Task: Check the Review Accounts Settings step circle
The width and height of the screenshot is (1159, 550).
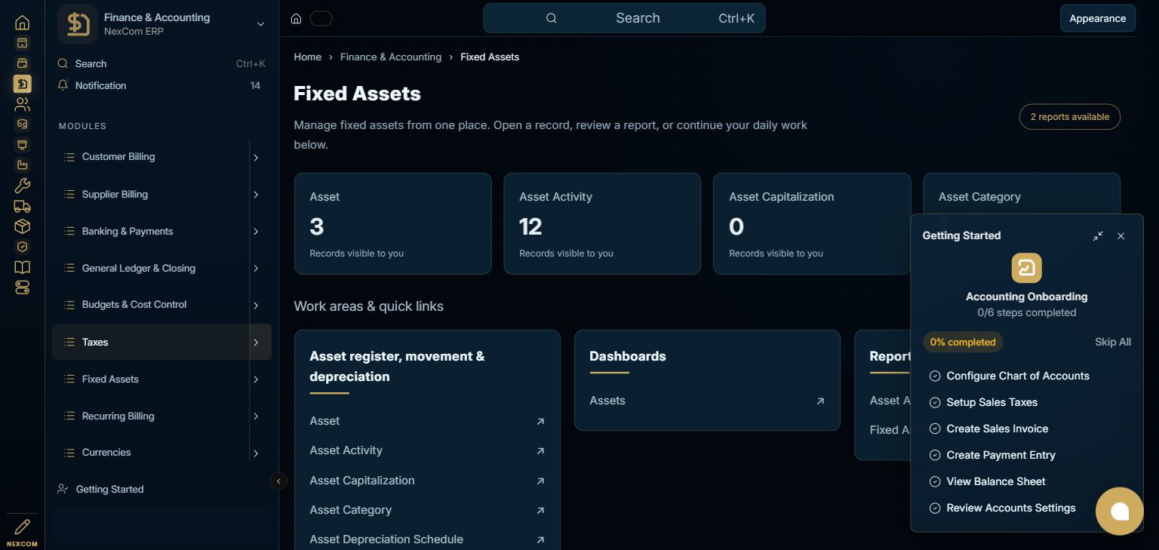Action: [x=935, y=508]
